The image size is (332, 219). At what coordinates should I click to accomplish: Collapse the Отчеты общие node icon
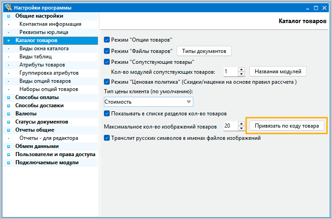point(9,130)
